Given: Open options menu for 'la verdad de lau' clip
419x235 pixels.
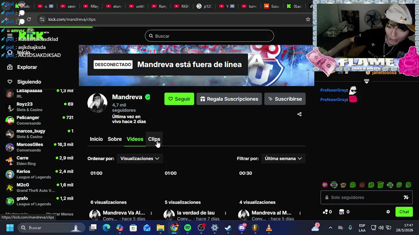Looking at the screenshot, I should 225,213.
